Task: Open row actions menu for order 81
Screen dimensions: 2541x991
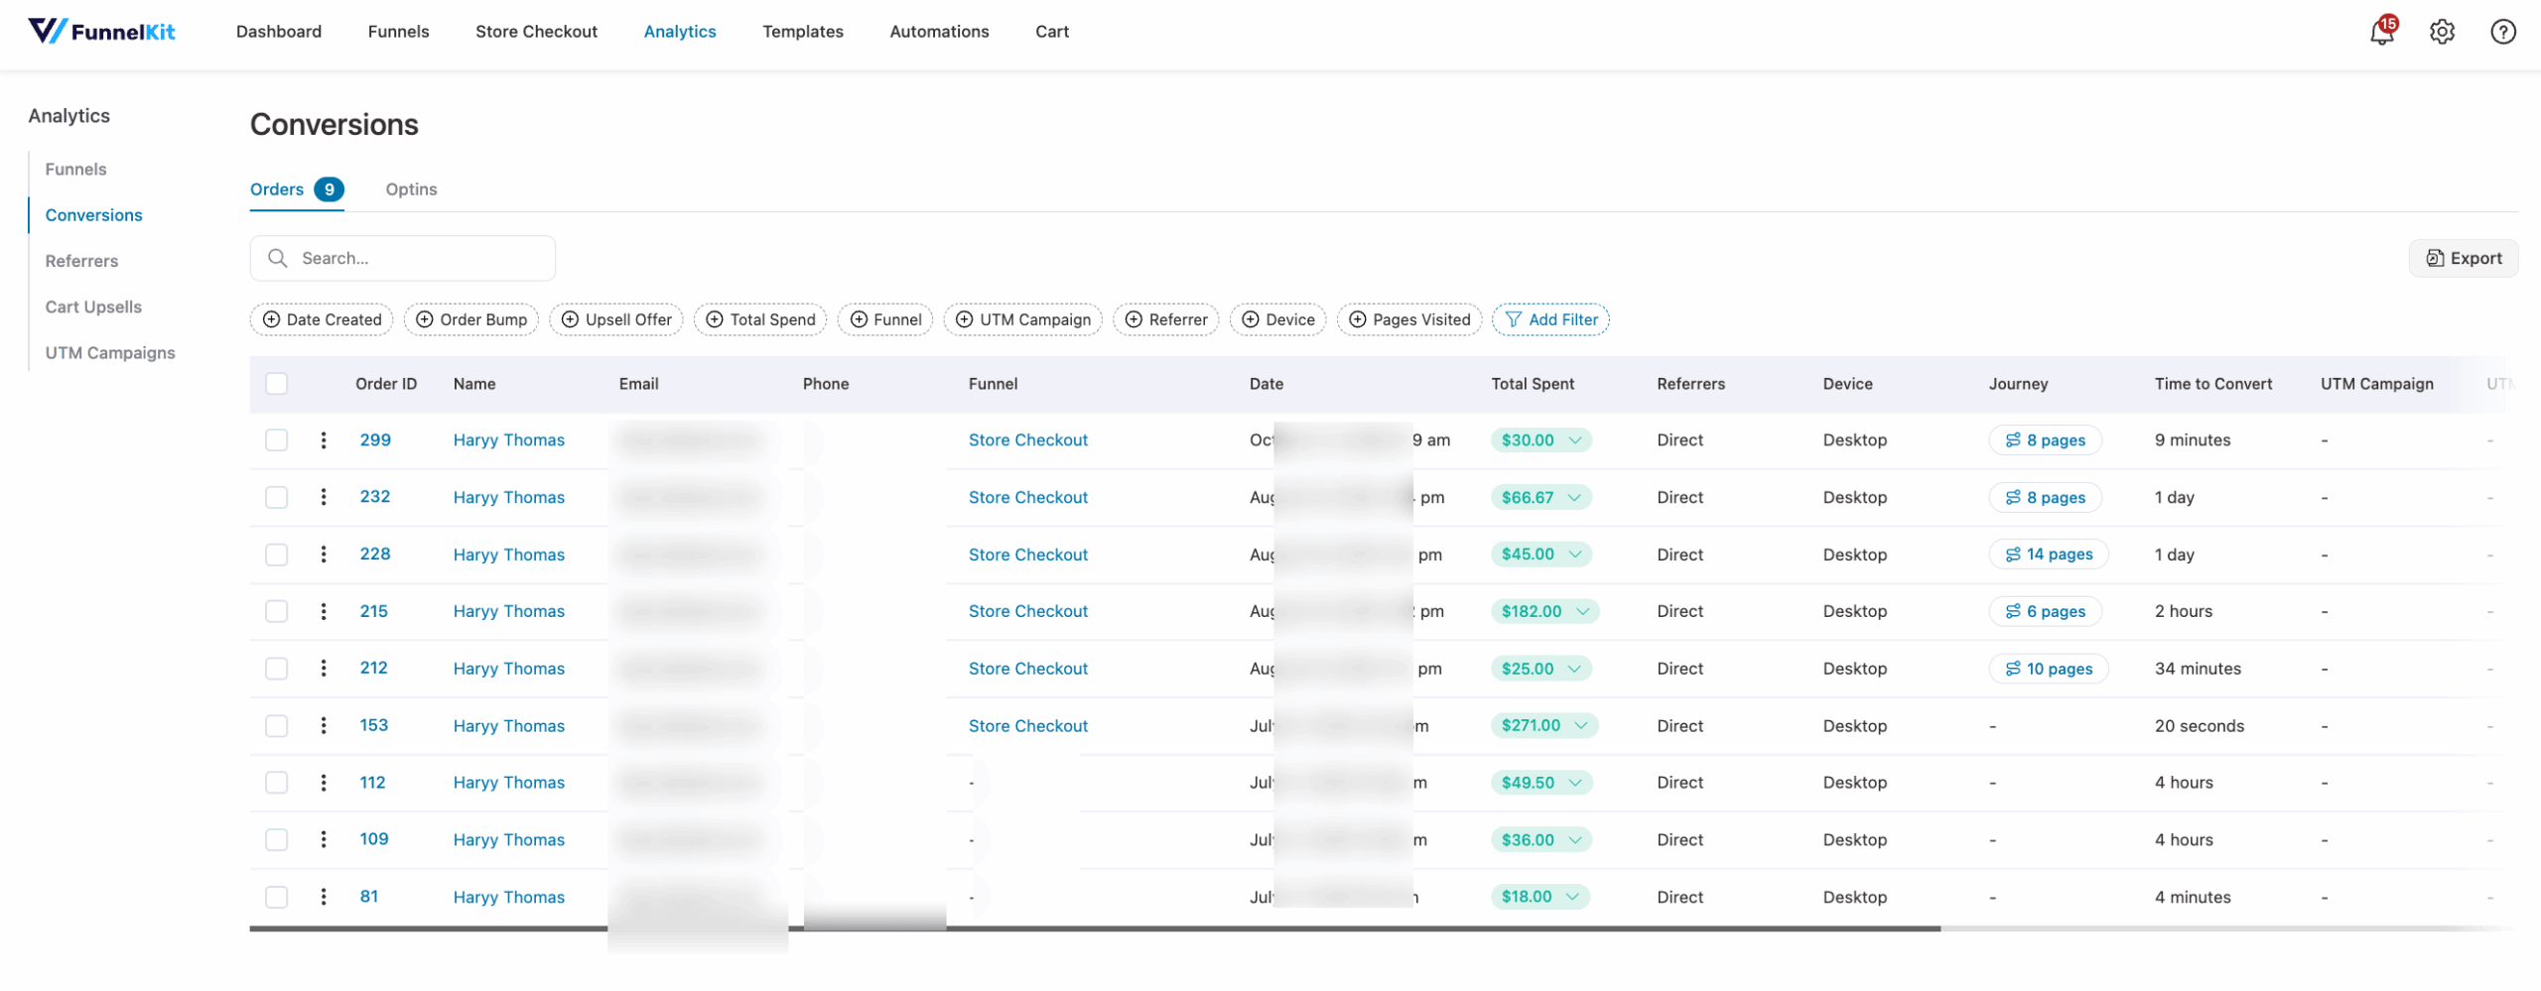Action: click(324, 897)
